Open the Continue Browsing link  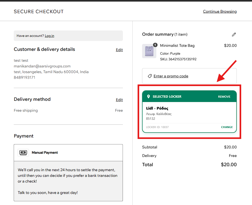(220, 12)
